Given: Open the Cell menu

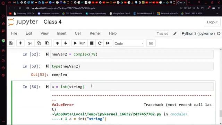Looking at the screenshot, I should point(78,33).
